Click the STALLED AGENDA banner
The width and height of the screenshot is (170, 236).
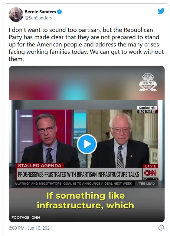[x=40, y=166]
